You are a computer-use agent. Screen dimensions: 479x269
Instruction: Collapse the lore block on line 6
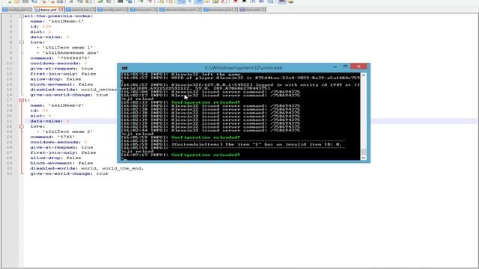pos(22,42)
